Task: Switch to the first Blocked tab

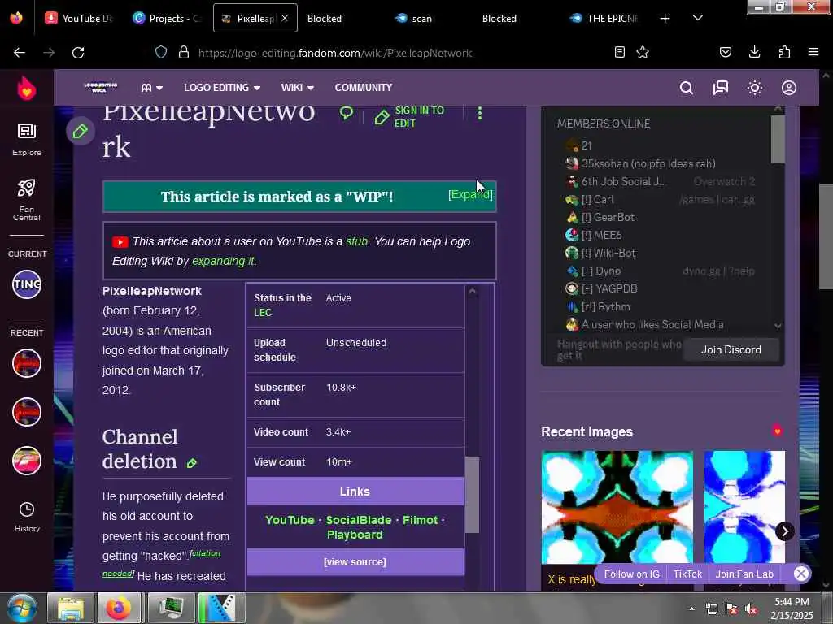Action: tap(324, 18)
